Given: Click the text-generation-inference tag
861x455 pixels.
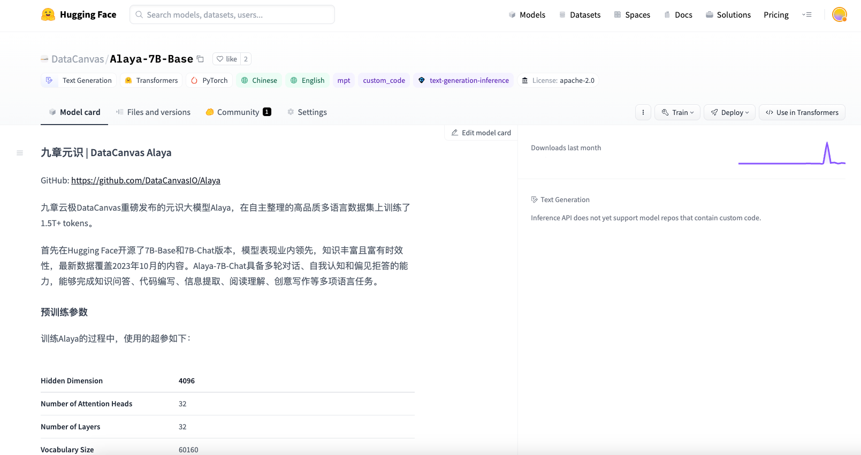Looking at the screenshot, I should click(x=463, y=80).
